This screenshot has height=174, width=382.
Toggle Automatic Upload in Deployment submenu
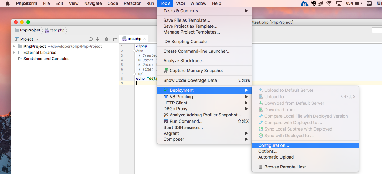[x=305, y=157]
